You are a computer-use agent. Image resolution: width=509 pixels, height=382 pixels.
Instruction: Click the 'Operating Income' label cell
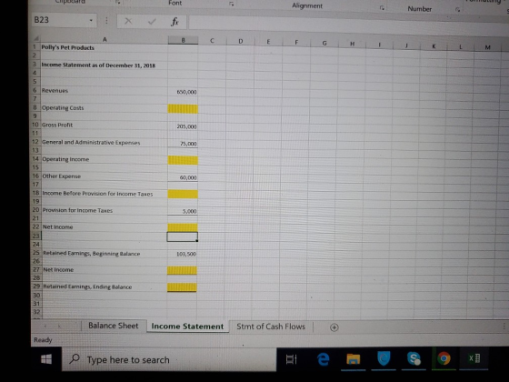[104, 159]
